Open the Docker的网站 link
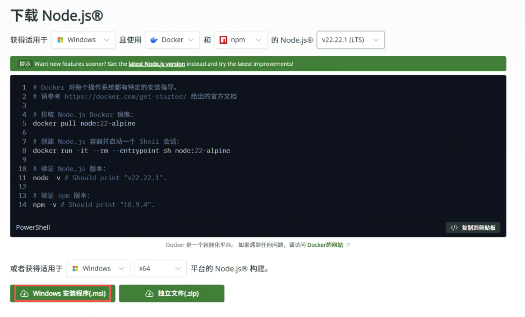525x317 pixels. tap(325, 245)
